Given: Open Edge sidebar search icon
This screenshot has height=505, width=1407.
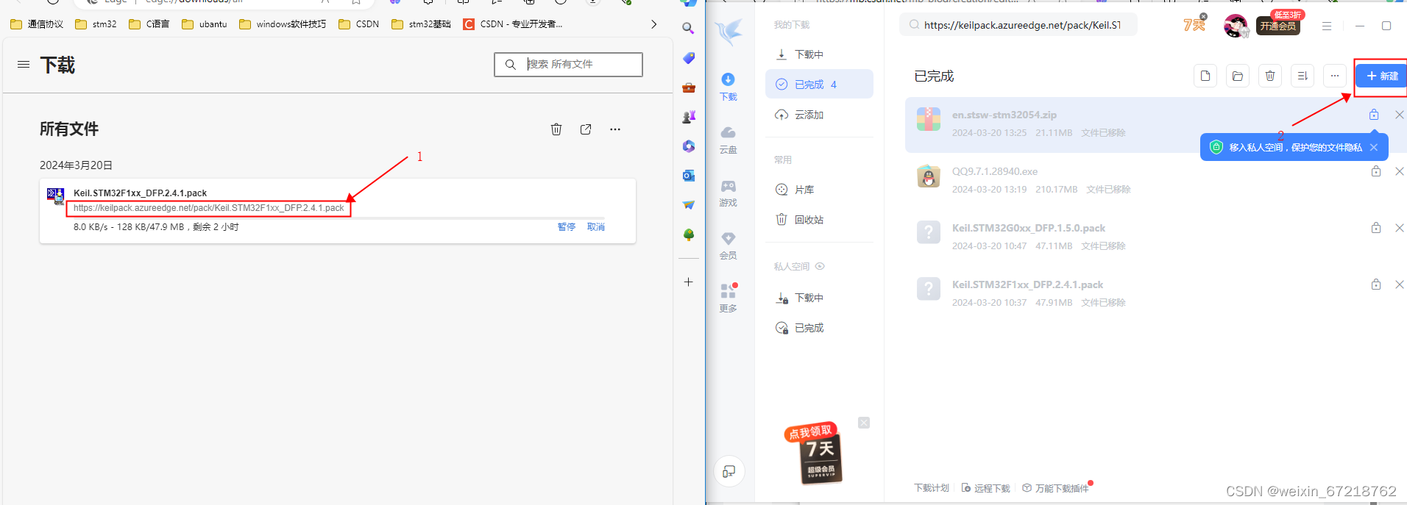Looking at the screenshot, I should pos(688,29).
